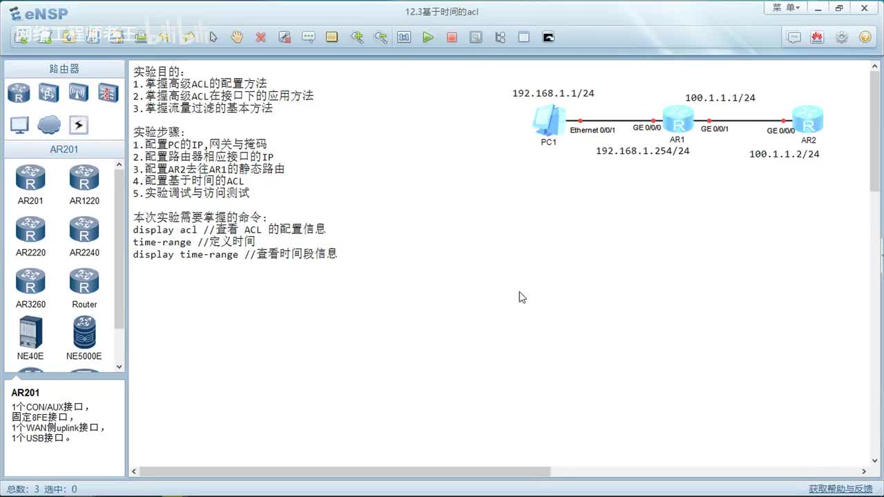This screenshot has width=884, height=497.
Task: Click the 'time-range //定义时间' text line
Action: point(194,242)
